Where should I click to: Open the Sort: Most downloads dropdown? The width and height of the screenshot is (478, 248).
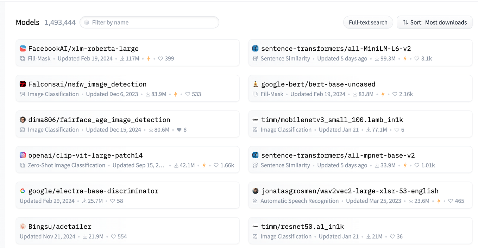(434, 22)
